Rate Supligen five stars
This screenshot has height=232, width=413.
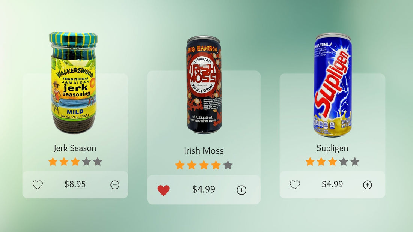point(355,162)
